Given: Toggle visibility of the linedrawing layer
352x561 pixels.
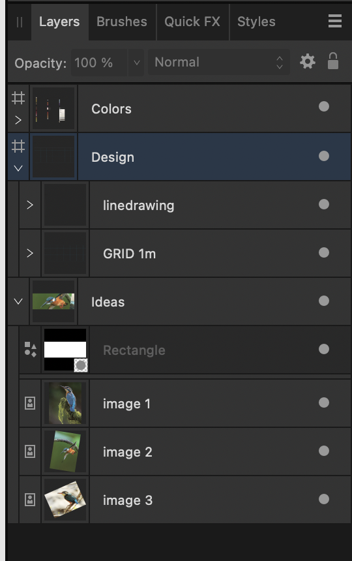Looking at the screenshot, I should [324, 204].
